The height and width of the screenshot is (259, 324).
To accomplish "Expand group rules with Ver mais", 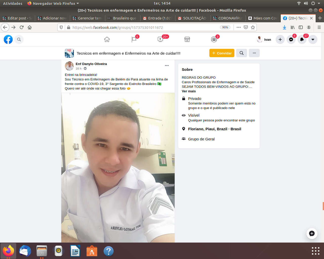I will tap(189, 91).
